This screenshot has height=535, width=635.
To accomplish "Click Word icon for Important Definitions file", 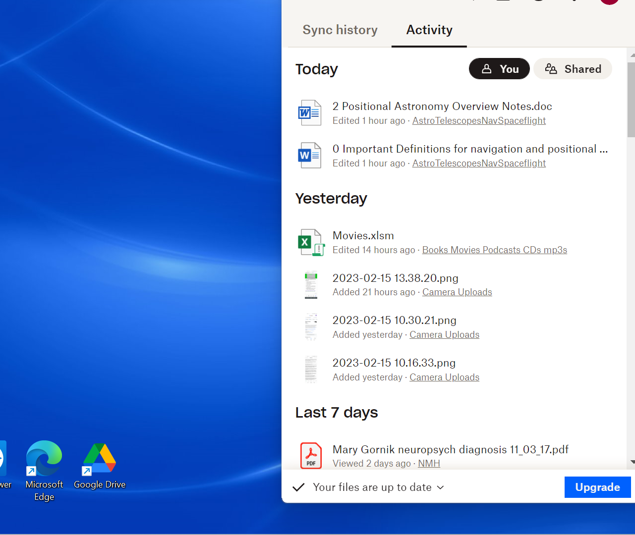I will (310, 156).
